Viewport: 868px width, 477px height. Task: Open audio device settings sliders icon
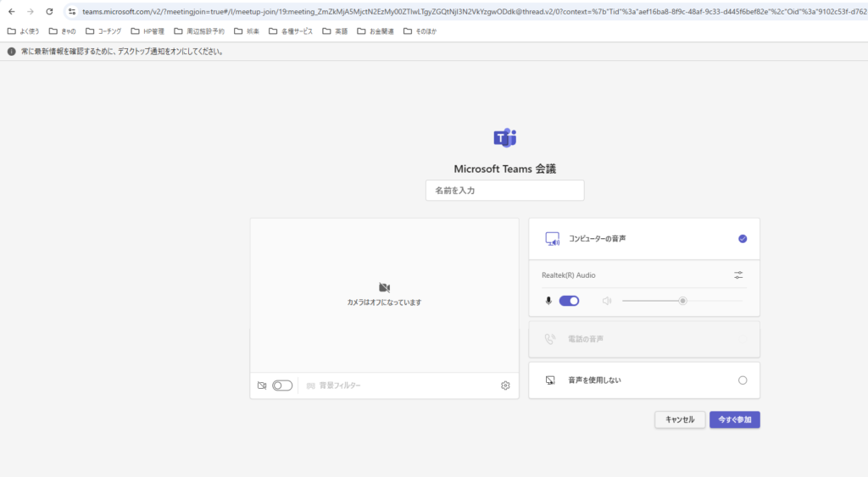coord(738,275)
